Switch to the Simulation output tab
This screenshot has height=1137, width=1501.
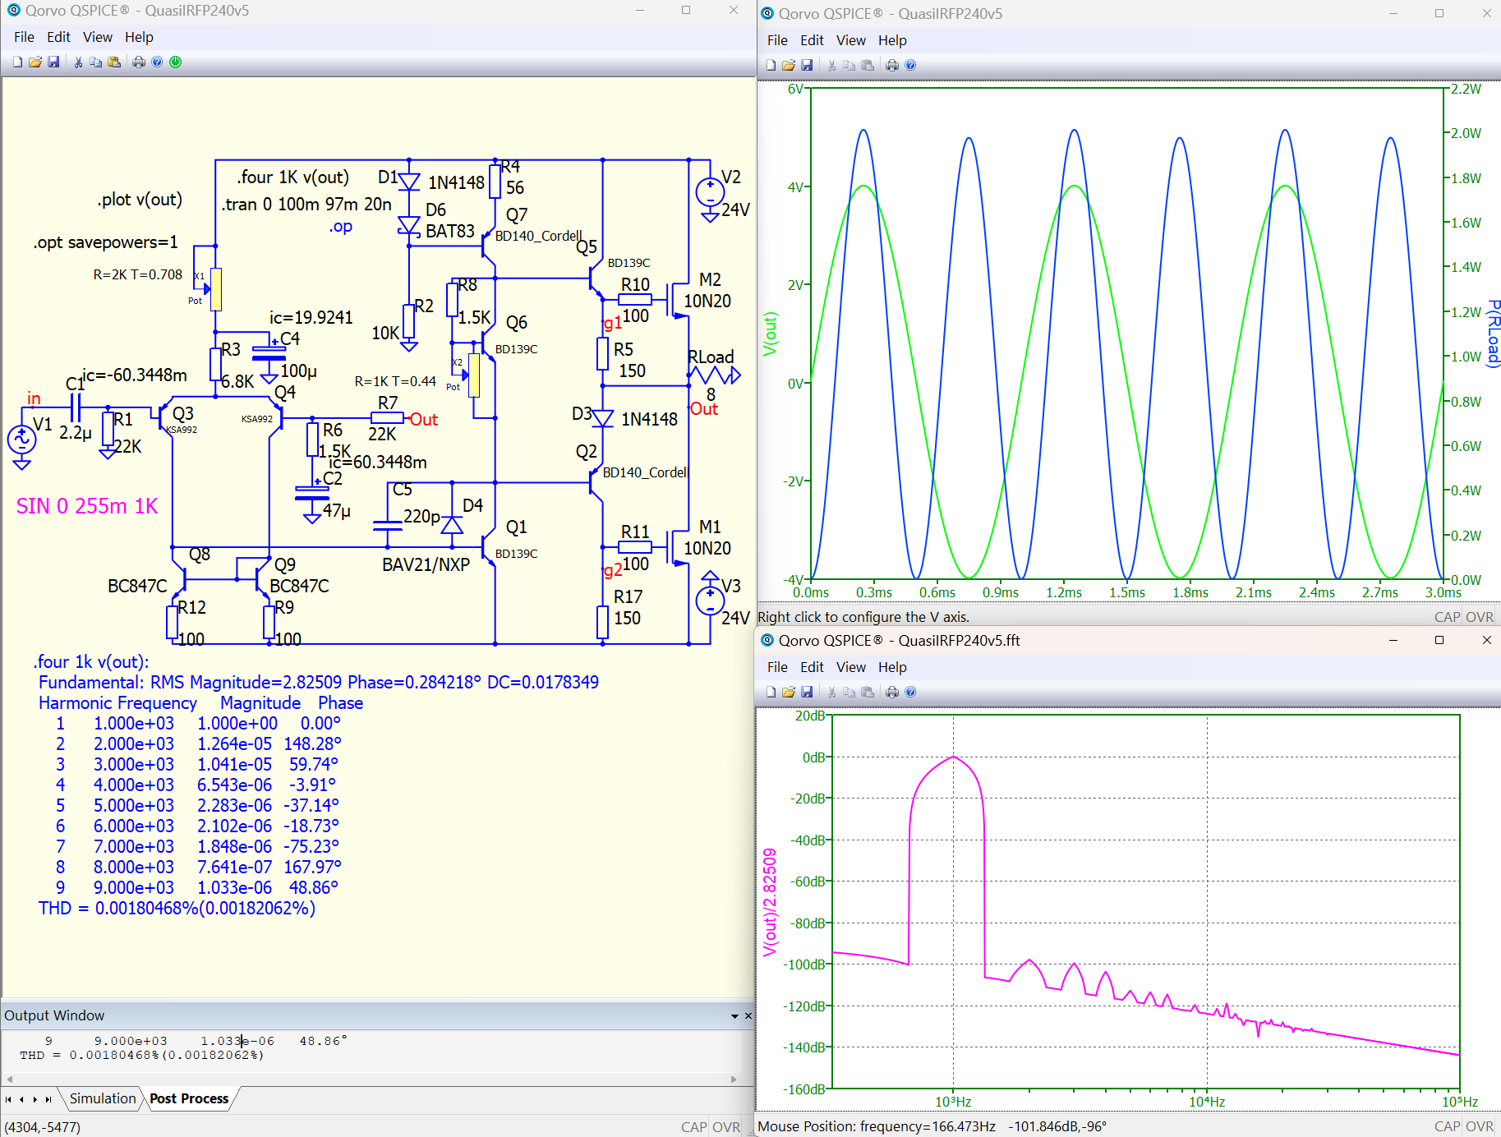pyautogui.click(x=103, y=1098)
